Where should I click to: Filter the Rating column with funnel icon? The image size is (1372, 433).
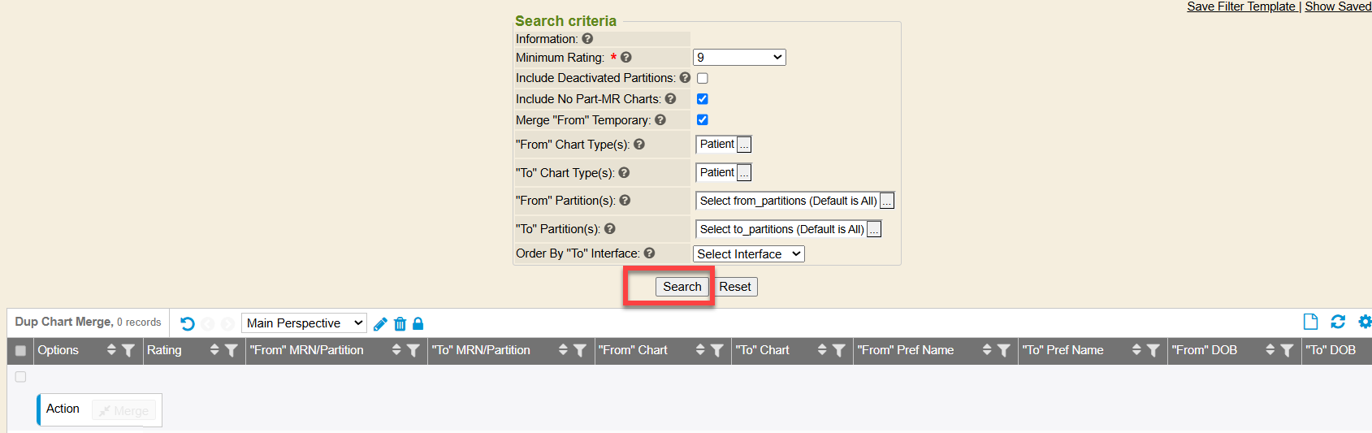232,350
